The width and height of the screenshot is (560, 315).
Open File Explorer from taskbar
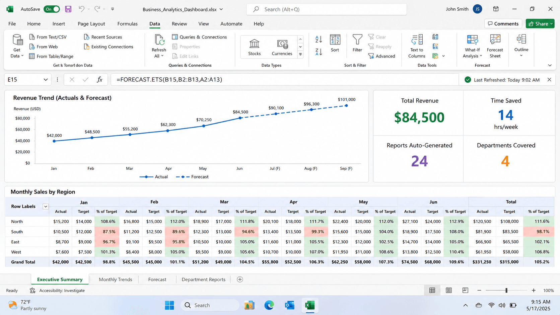tap(250, 305)
